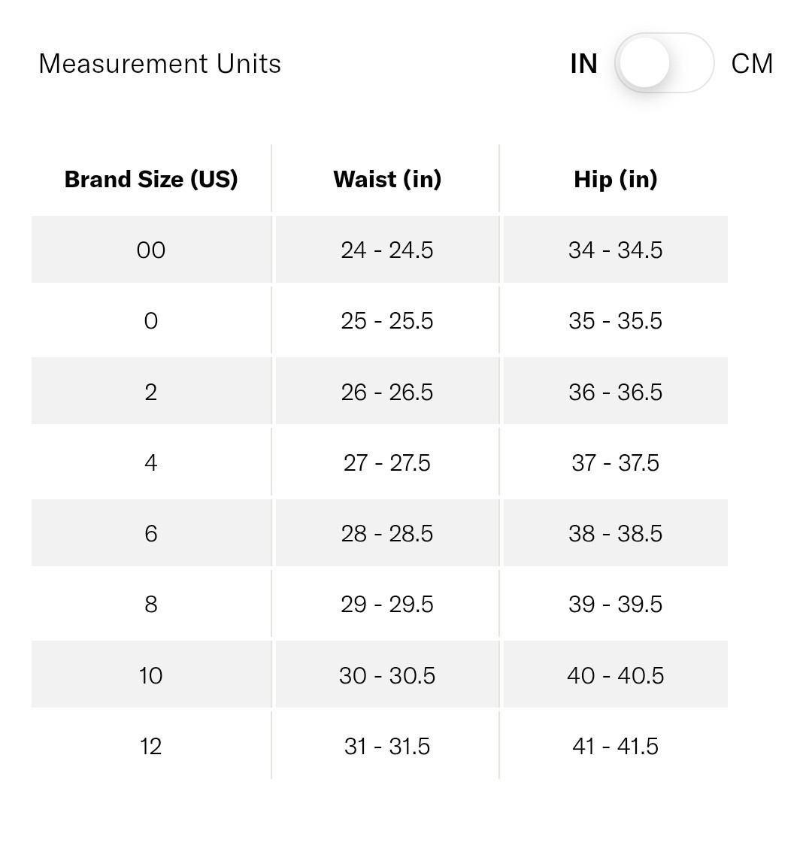This screenshot has height=867, width=812.
Task: Click the Measurement Units label
Action: click(159, 64)
